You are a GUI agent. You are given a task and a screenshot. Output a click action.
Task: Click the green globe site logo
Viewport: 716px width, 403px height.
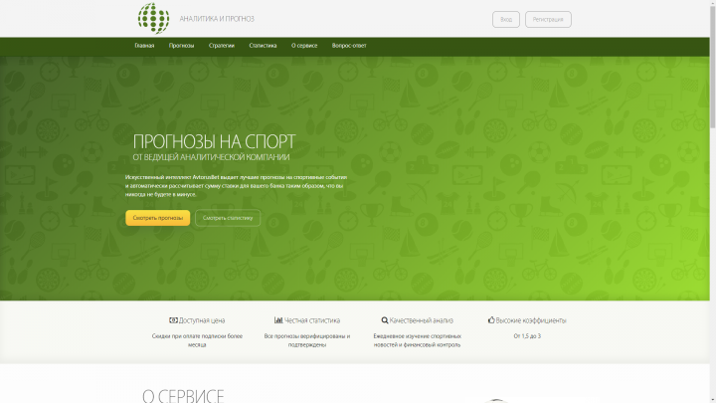154,18
